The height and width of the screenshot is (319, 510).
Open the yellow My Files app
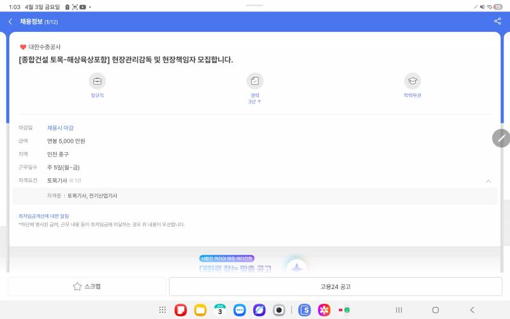200,310
